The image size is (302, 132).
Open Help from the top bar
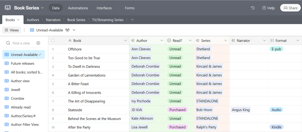click(x=269, y=8)
